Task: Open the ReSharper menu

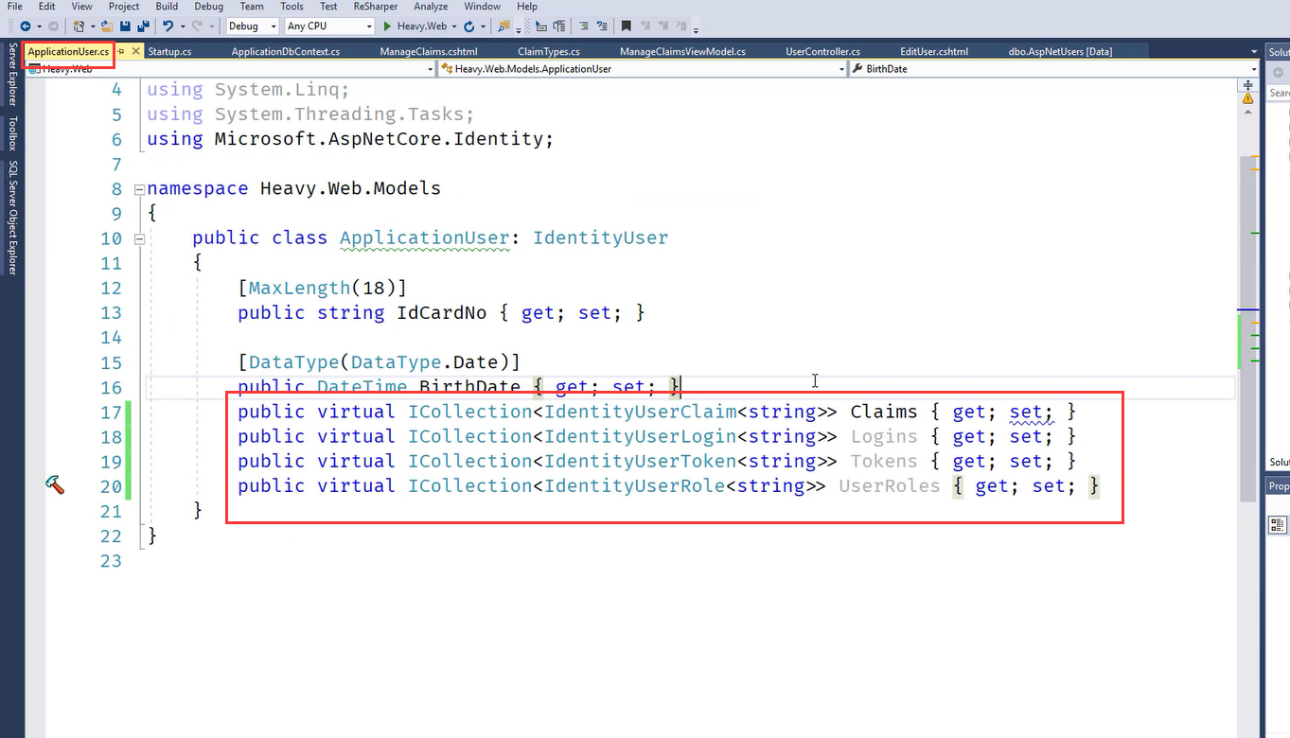Action: click(376, 7)
